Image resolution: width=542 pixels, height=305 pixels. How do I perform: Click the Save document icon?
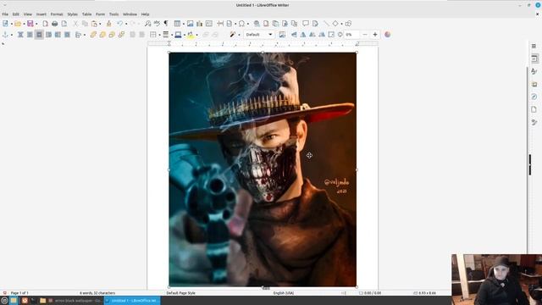[x=30, y=24]
